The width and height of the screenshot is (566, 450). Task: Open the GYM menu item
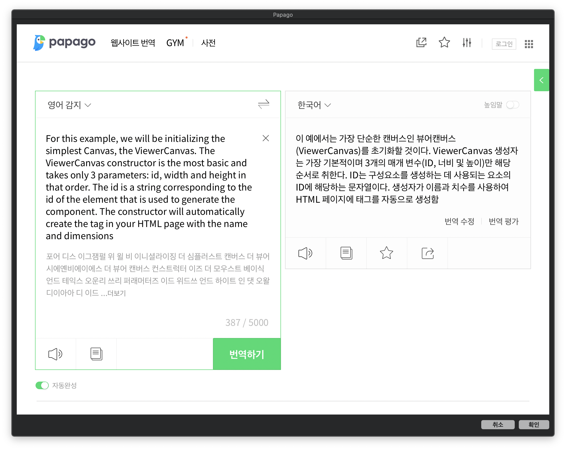click(175, 43)
